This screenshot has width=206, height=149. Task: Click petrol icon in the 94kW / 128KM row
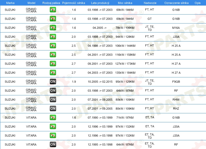tap(53, 37)
